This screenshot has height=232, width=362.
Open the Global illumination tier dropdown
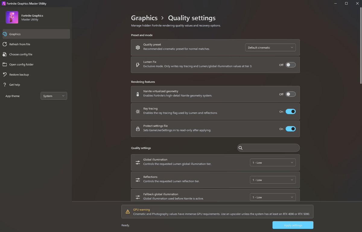(x=273, y=163)
